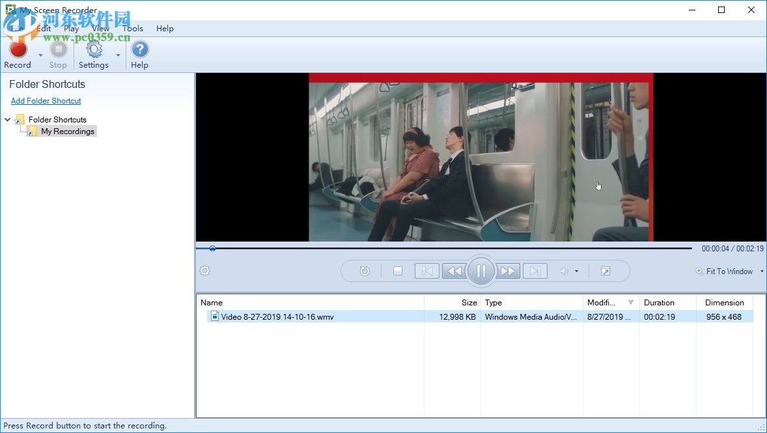Open the Tools menu

(x=133, y=28)
